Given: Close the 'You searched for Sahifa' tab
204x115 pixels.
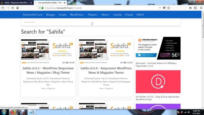Looking at the screenshot, I should point(65,3).
